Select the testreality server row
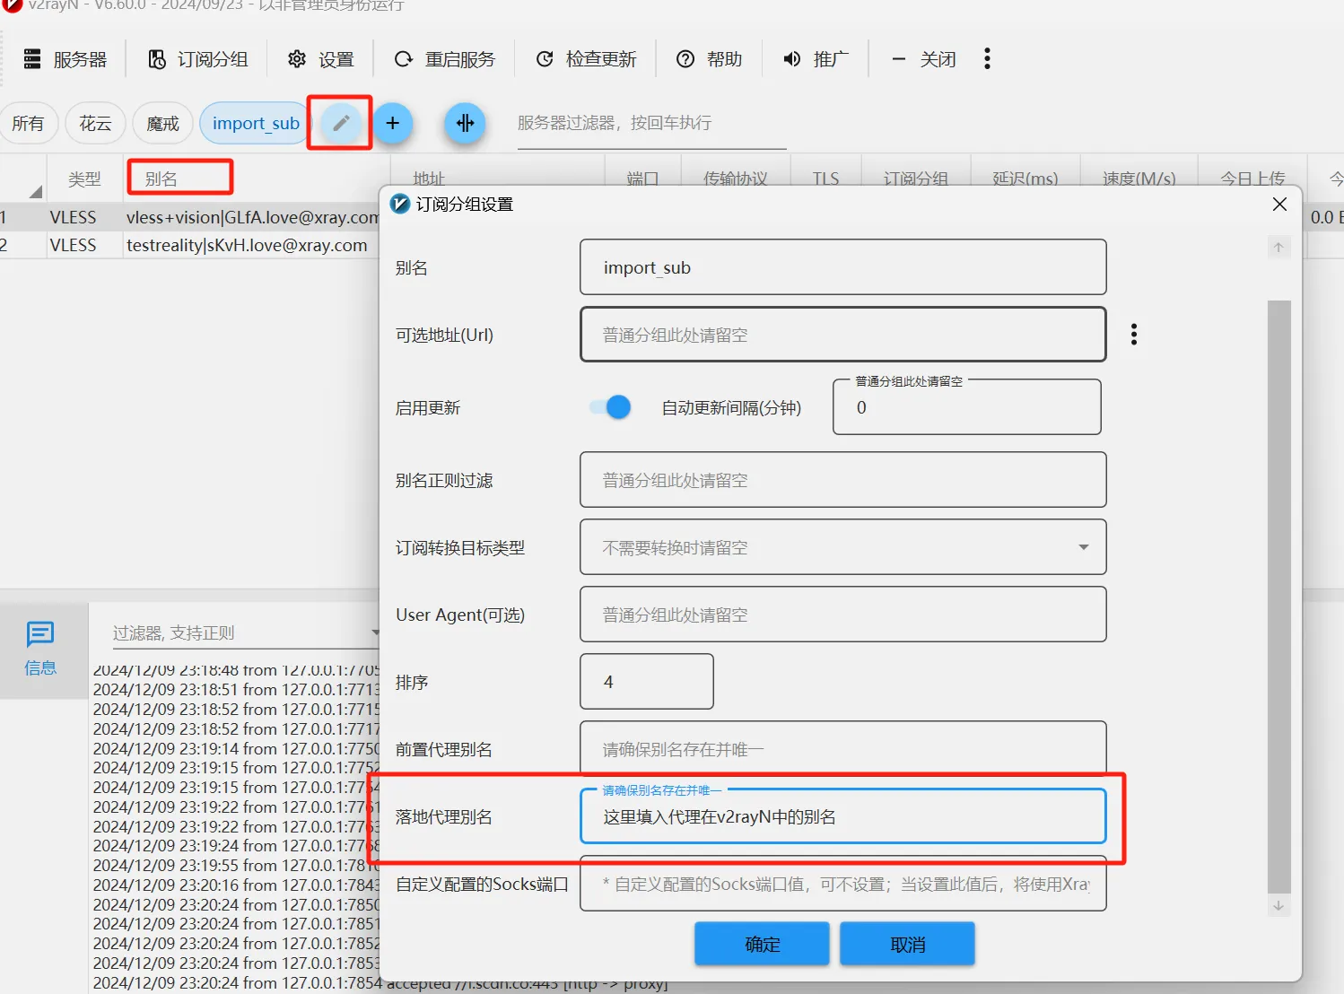 tap(247, 245)
